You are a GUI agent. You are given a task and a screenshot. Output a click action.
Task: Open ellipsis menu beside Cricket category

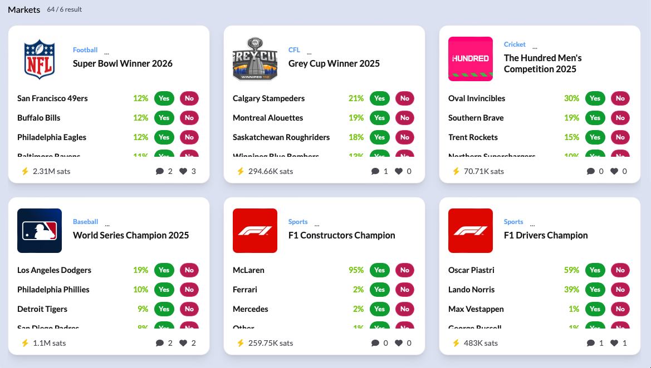[535, 48]
